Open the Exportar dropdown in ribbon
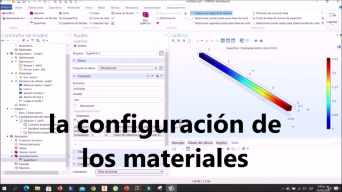This screenshot has height=192, width=342. pos(332,20)
